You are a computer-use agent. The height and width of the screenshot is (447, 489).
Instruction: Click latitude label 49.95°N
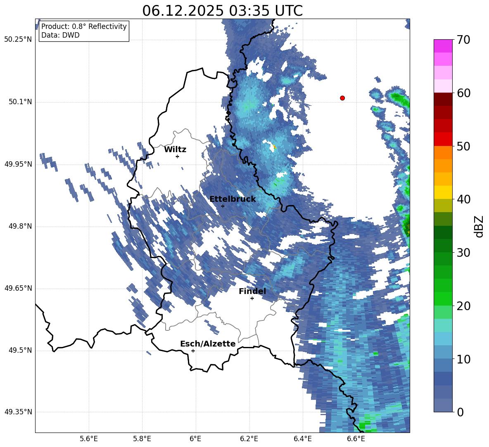click(x=18, y=164)
